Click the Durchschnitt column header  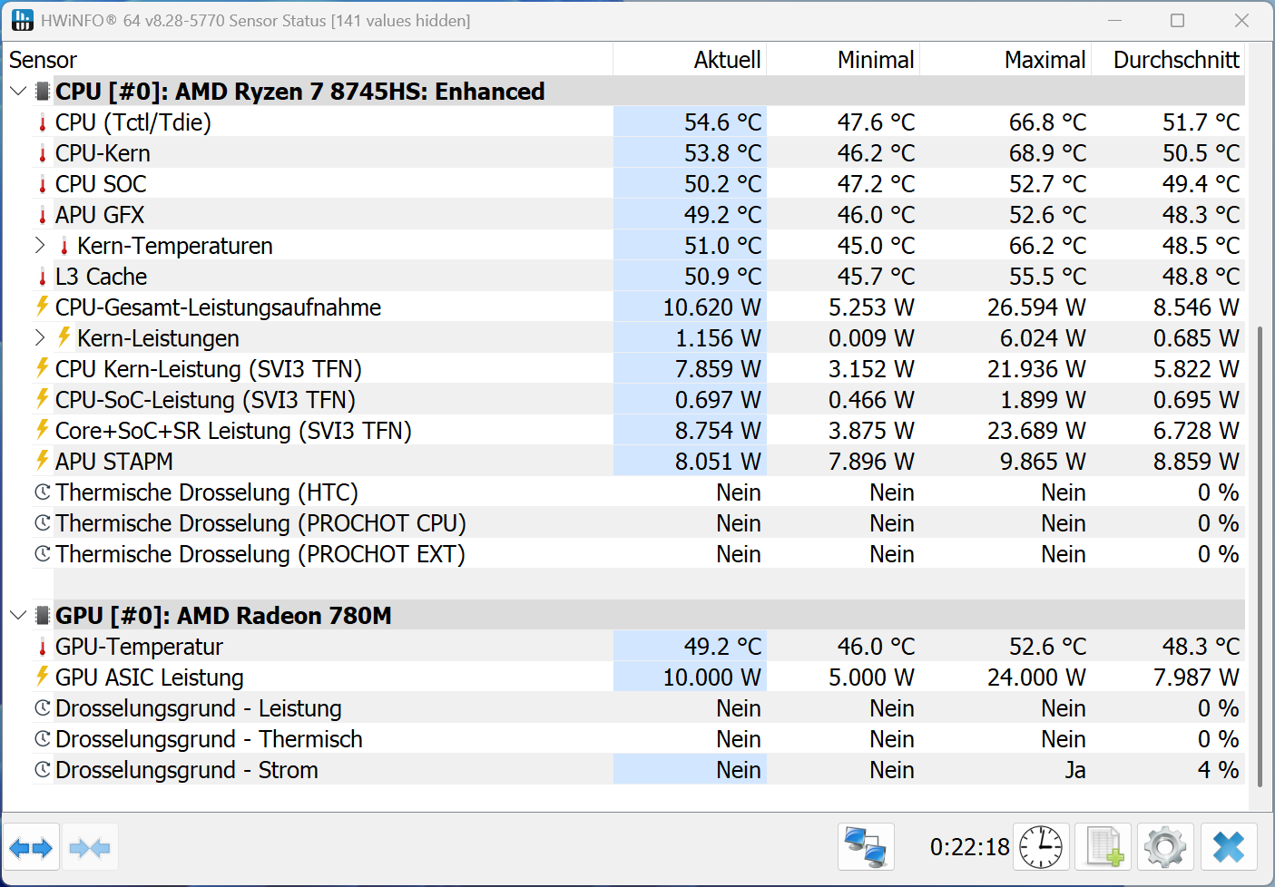tap(1168, 60)
